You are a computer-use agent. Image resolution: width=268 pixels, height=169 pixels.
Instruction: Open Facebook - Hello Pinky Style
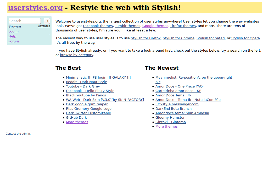coord(90,91)
